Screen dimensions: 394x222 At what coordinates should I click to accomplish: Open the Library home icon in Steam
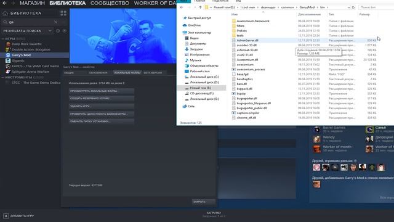click(x=5, y=13)
